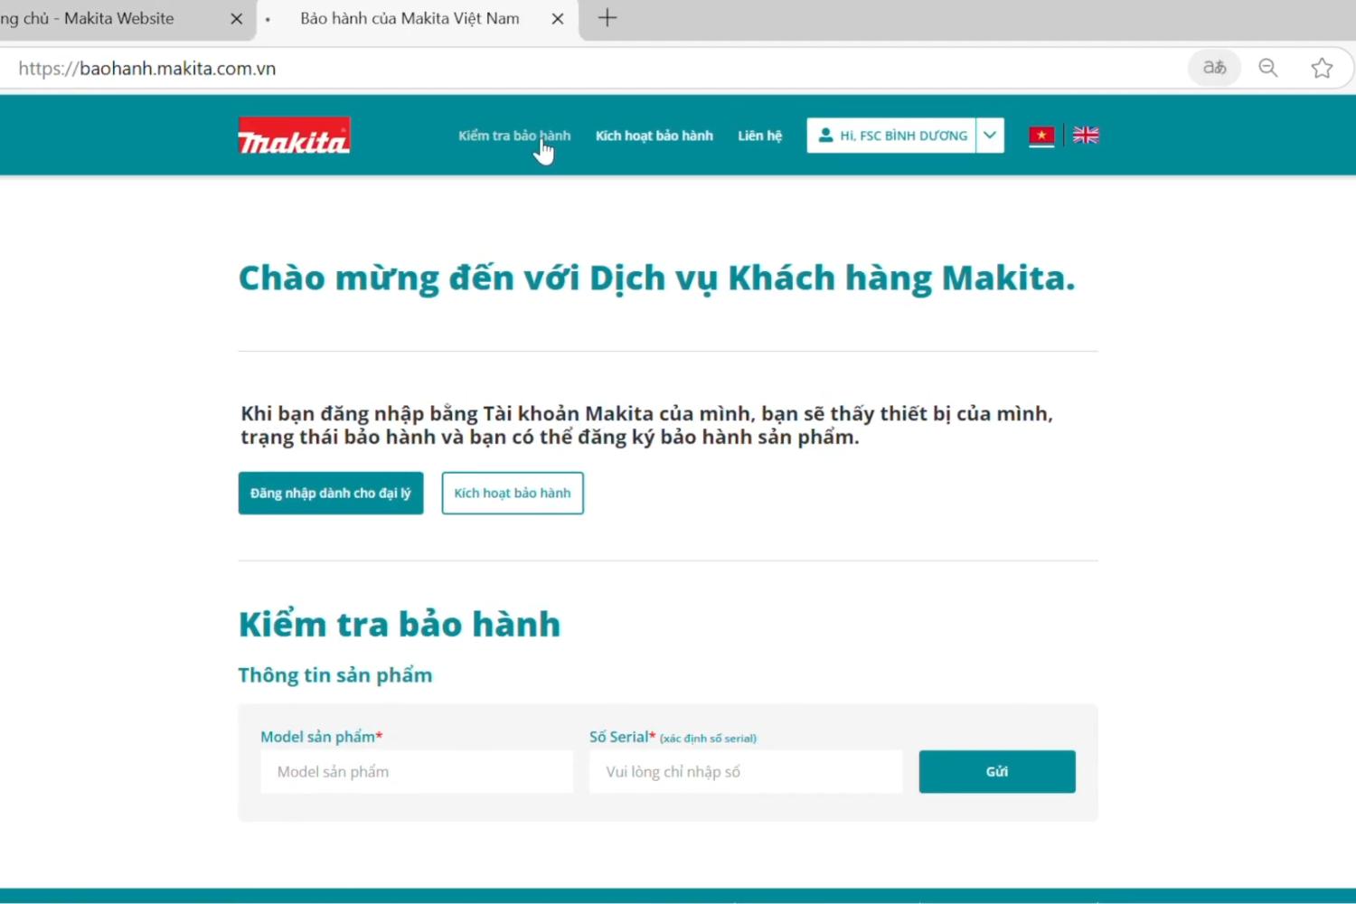Close the Bảo hành của Makita tab

point(558,18)
